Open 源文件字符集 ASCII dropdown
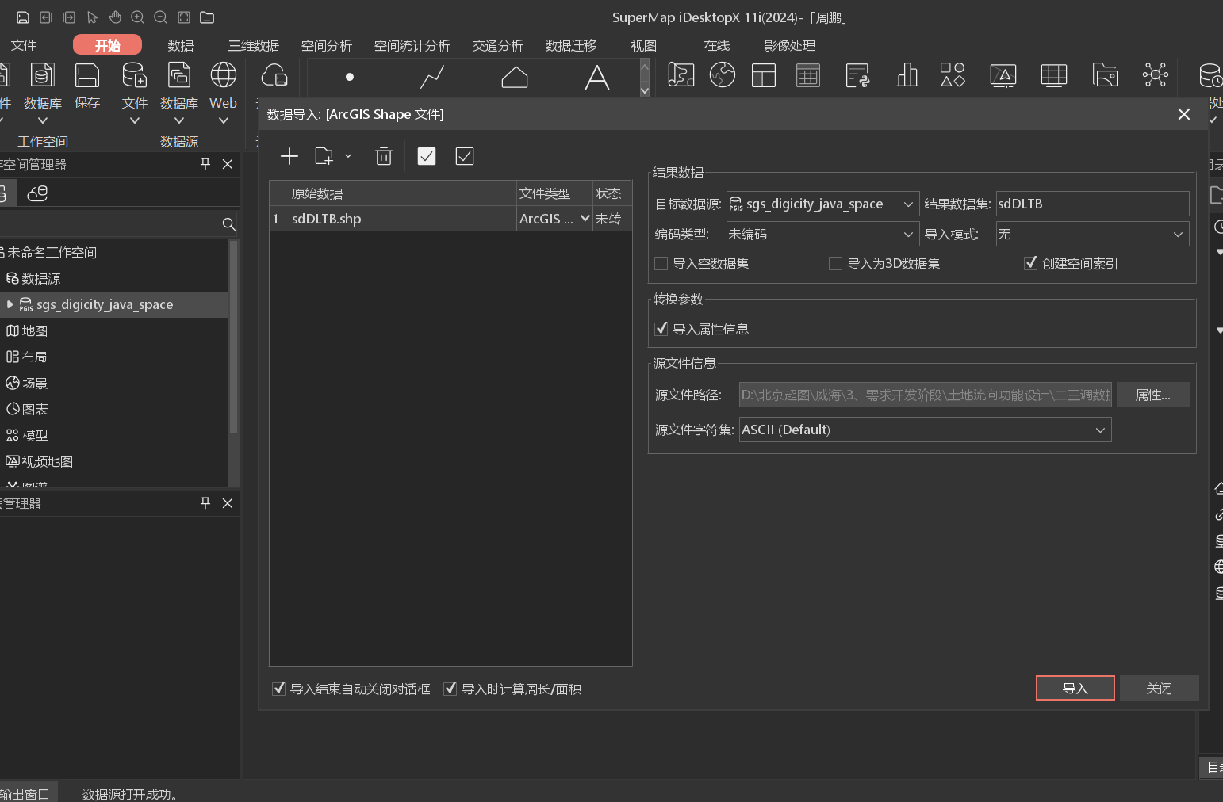This screenshot has width=1223, height=802. [1100, 430]
